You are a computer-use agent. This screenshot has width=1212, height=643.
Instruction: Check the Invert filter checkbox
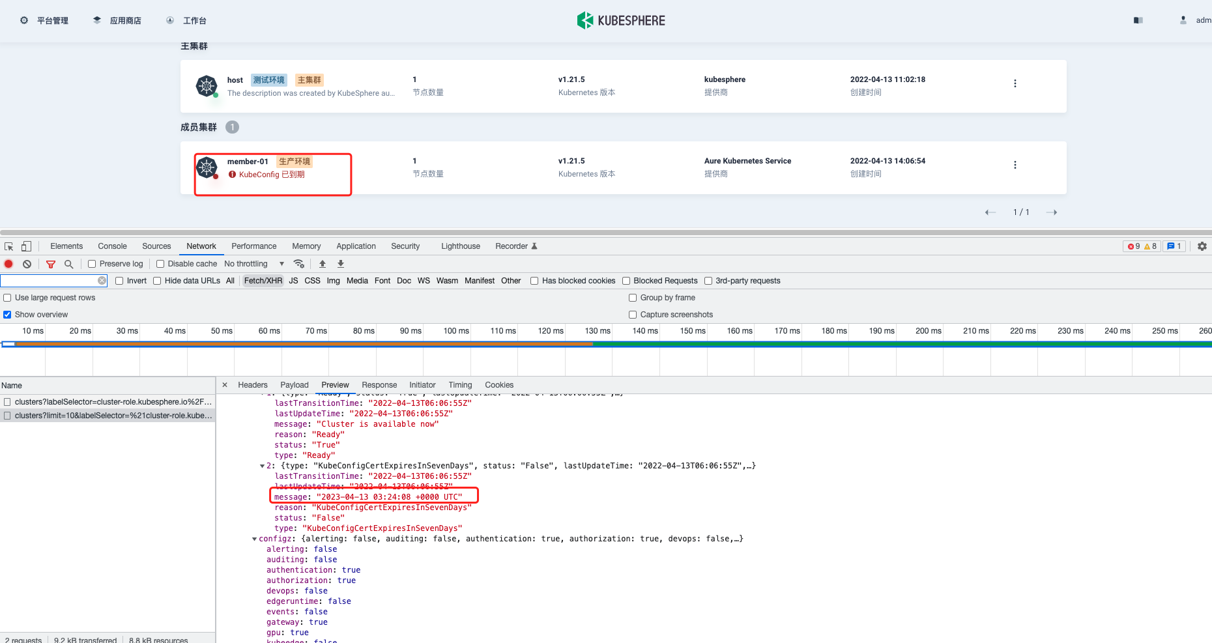(119, 281)
